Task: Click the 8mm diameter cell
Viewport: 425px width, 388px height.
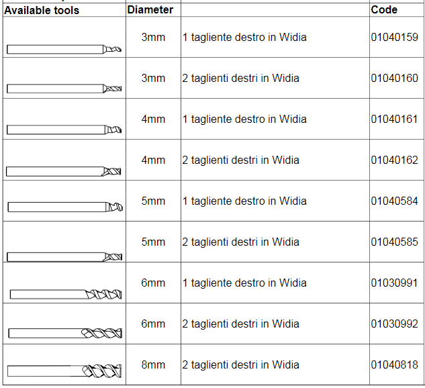Action: (x=153, y=365)
